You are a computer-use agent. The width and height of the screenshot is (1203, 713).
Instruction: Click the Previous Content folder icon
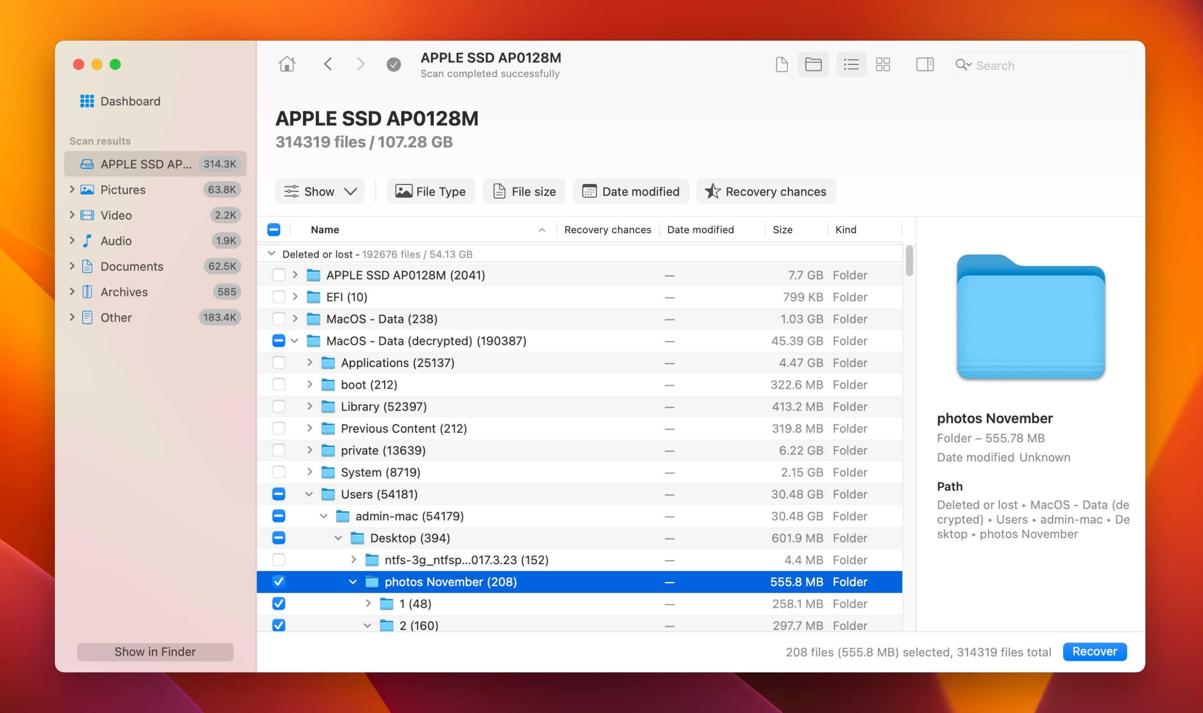(x=328, y=429)
